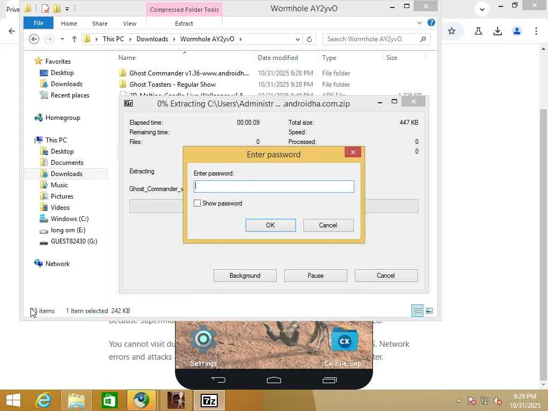Close the Enter password dialog
The image size is (548, 411).
pos(353,152)
